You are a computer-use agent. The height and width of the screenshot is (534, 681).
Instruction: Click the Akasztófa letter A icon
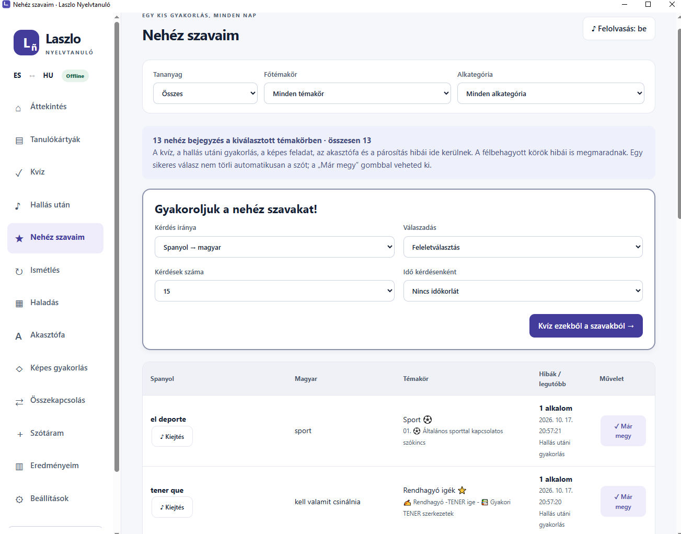(x=18, y=336)
